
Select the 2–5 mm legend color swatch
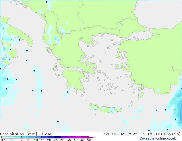[x=25, y=137]
